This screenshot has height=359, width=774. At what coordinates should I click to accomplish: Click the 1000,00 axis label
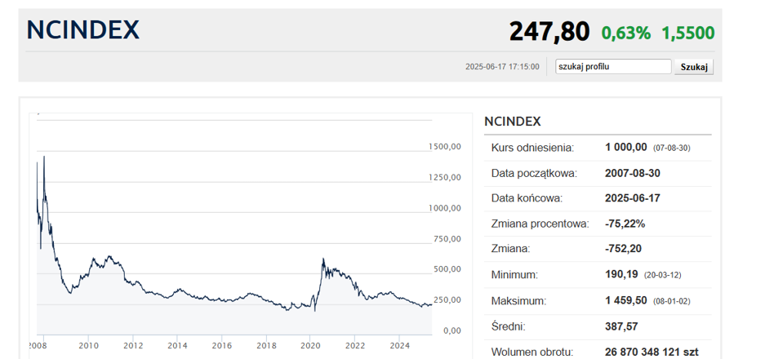[x=445, y=208]
